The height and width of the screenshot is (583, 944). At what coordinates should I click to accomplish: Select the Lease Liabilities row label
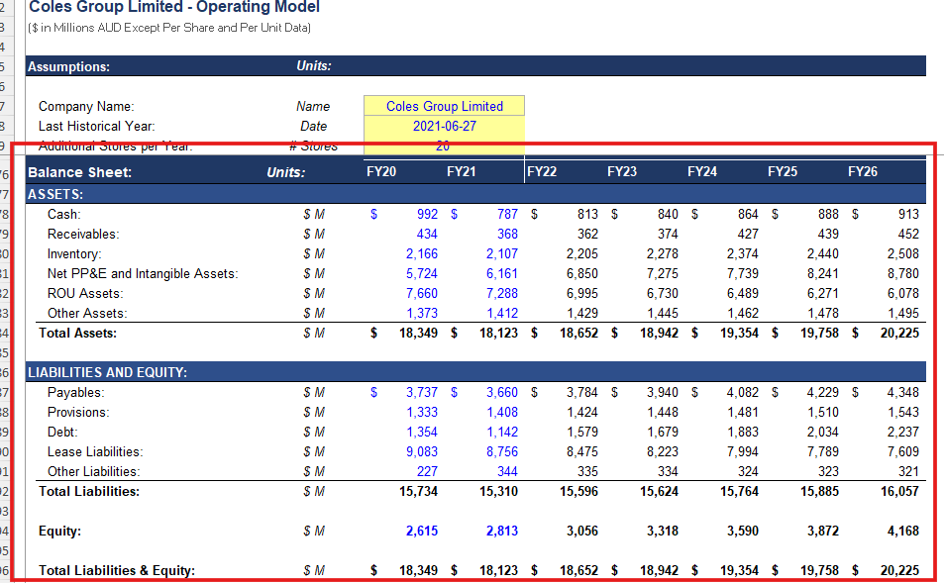[95, 451]
